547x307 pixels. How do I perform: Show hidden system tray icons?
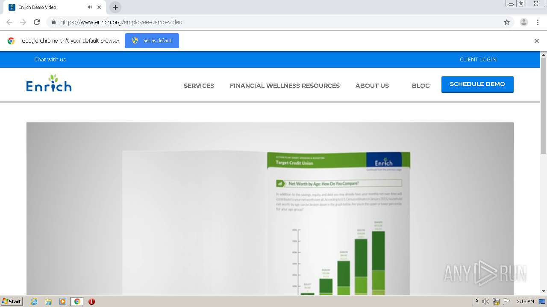click(476, 301)
